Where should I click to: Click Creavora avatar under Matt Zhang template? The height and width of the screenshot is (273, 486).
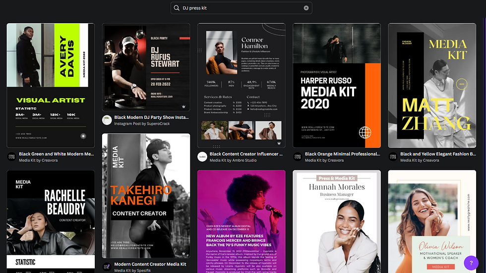(393, 157)
